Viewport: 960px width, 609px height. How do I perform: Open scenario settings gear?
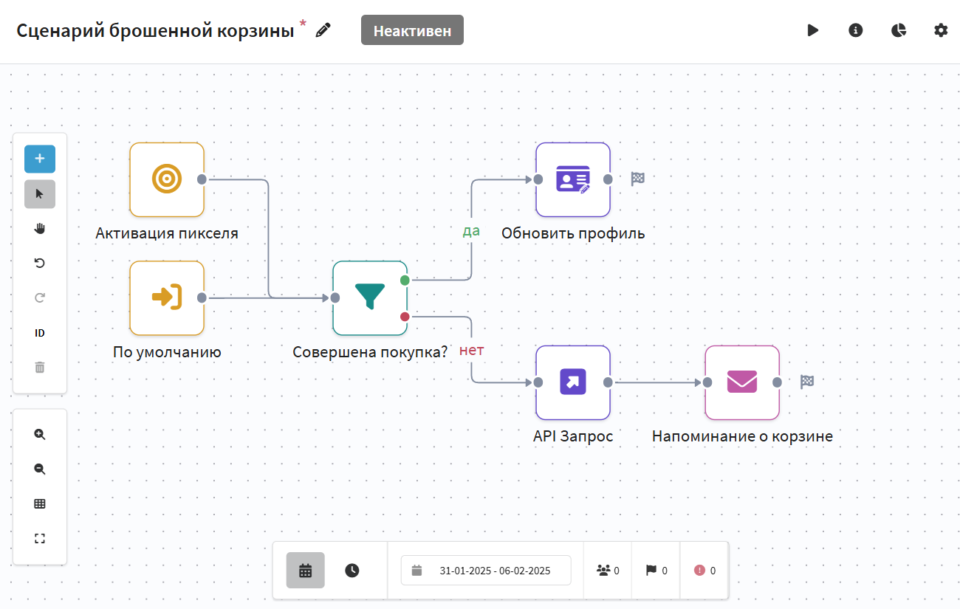(941, 30)
